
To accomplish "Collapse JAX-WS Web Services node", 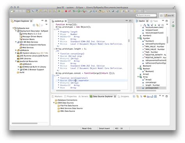I will [16, 42].
